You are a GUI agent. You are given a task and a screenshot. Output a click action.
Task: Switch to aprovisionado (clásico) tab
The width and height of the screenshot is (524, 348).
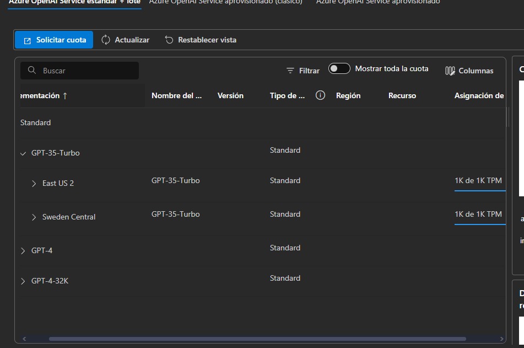coord(225,3)
